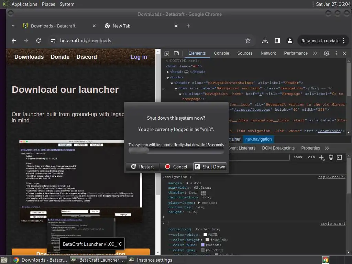Click Shut Down button in dialog
Screen dimensions: 352x264
210,167
